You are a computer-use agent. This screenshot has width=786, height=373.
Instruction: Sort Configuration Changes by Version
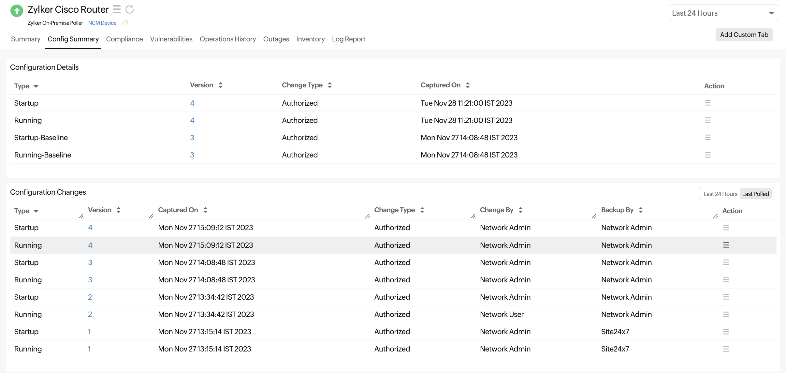[x=119, y=210]
